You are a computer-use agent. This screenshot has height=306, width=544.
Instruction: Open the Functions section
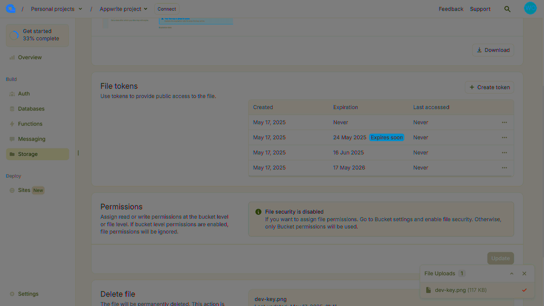tap(30, 124)
